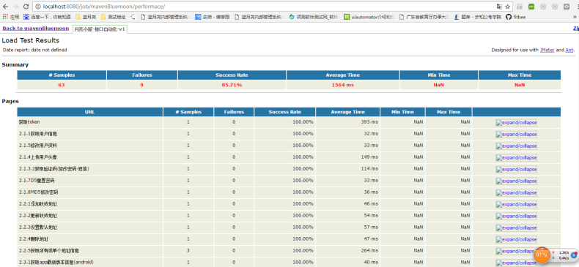Select the 月亮小屋-接口自动化-v1 tab
Image resolution: width=579 pixels, height=267 pixels.
pyautogui.click(x=100, y=29)
